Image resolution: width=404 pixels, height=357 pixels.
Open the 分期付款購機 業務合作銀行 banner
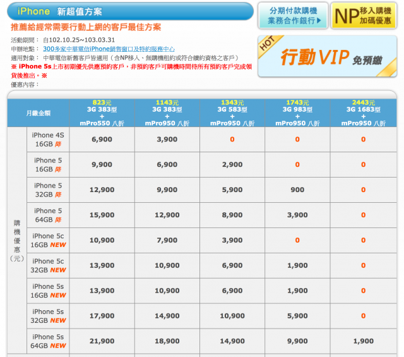(x=293, y=15)
